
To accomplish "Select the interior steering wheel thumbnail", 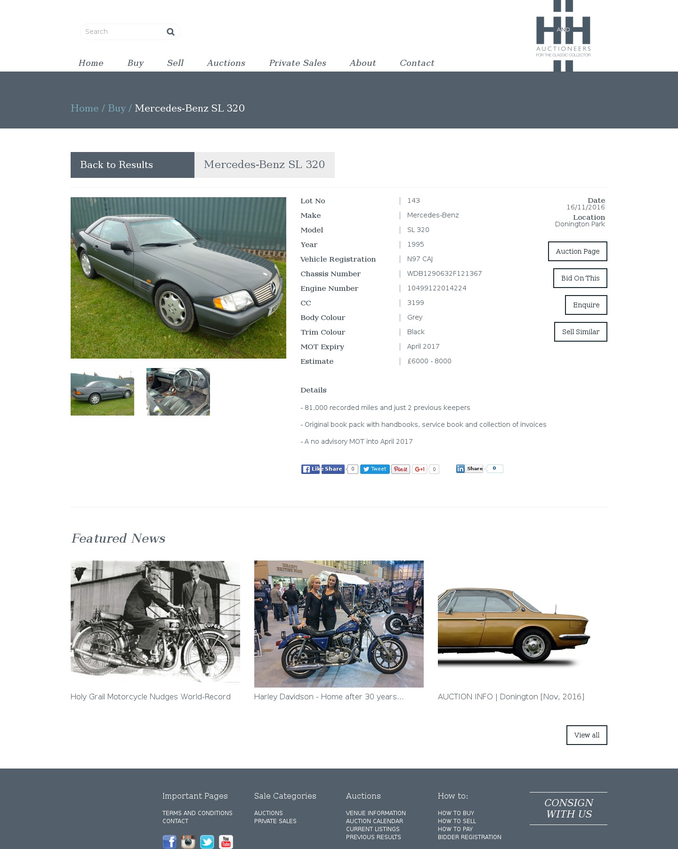I will coord(178,392).
